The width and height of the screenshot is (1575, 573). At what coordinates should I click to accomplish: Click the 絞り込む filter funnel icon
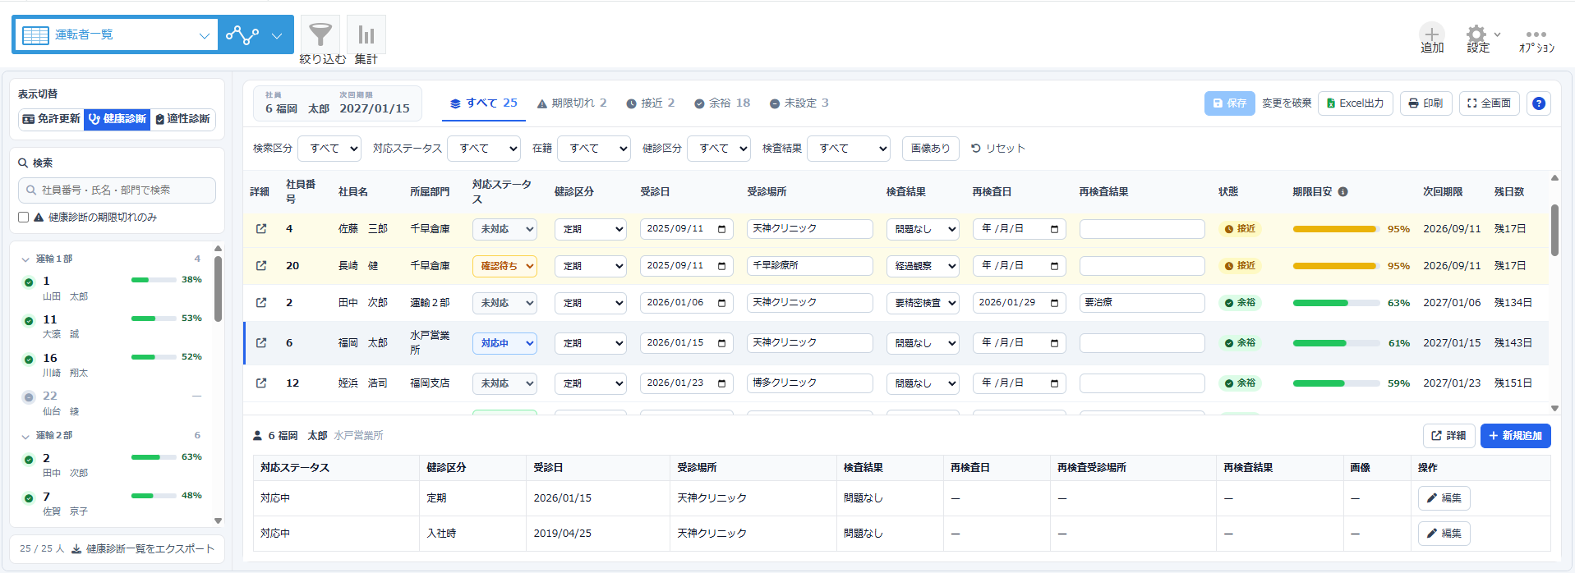[320, 34]
